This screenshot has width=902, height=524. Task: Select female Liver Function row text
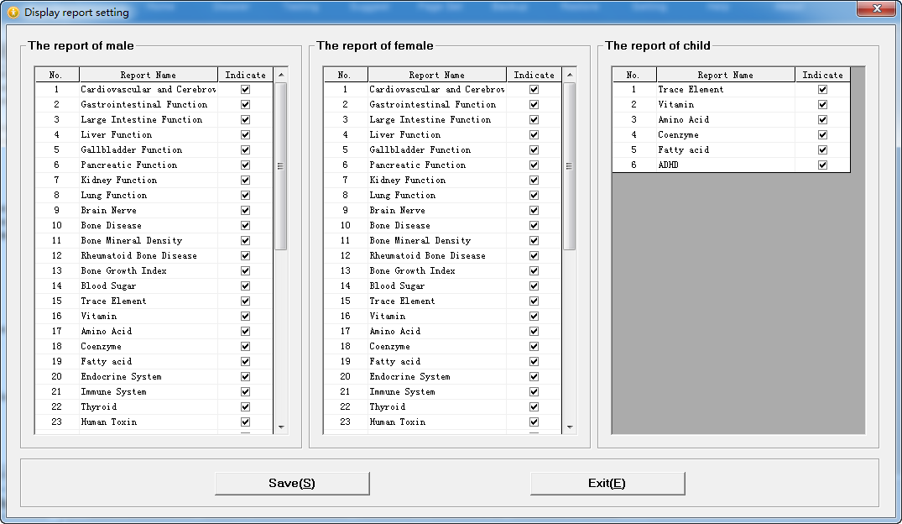[405, 134]
